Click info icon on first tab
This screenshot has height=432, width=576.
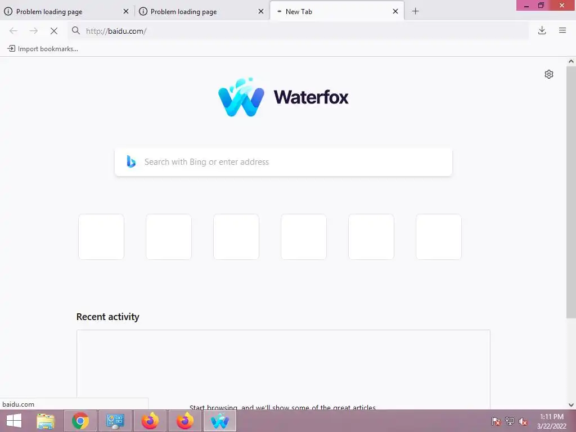(8, 11)
